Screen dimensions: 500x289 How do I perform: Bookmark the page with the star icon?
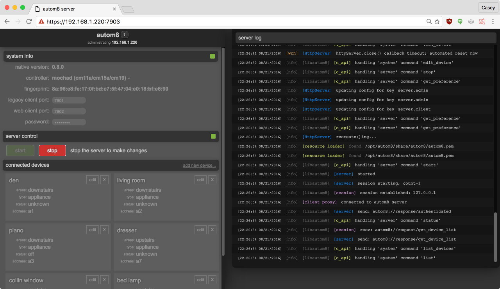(x=437, y=21)
